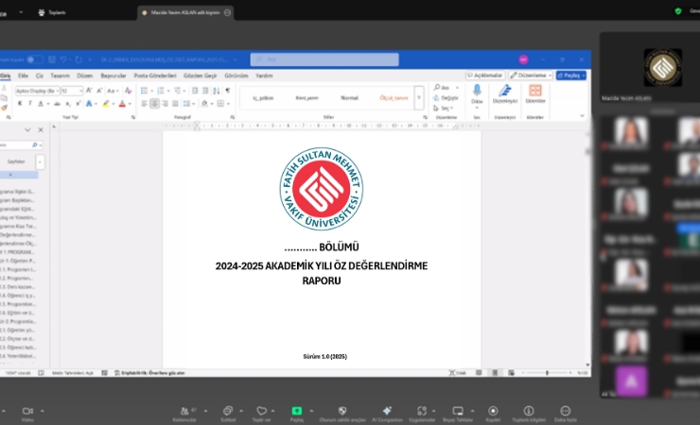The height and width of the screenshot is (425, 700).
Task: Select the Sayfalar tab in navigation pane
Action: [x=16, y=161]
